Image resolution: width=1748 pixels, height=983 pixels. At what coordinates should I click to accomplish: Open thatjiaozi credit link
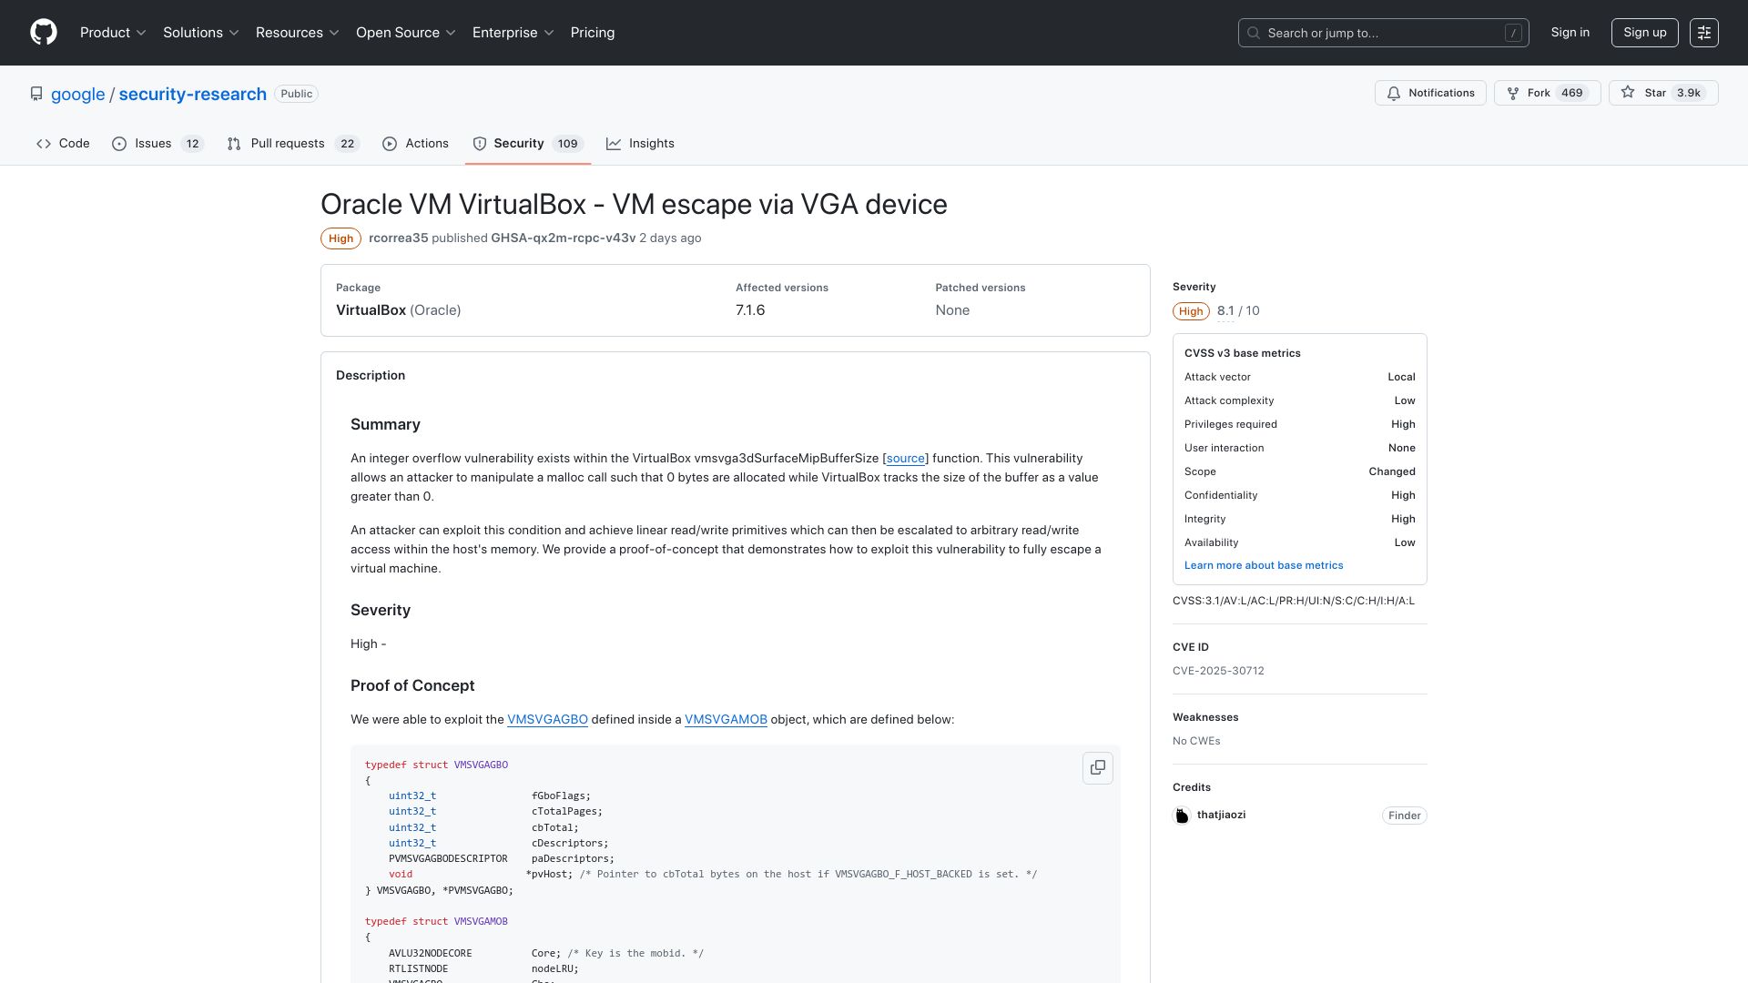(x=1221, y=816)
